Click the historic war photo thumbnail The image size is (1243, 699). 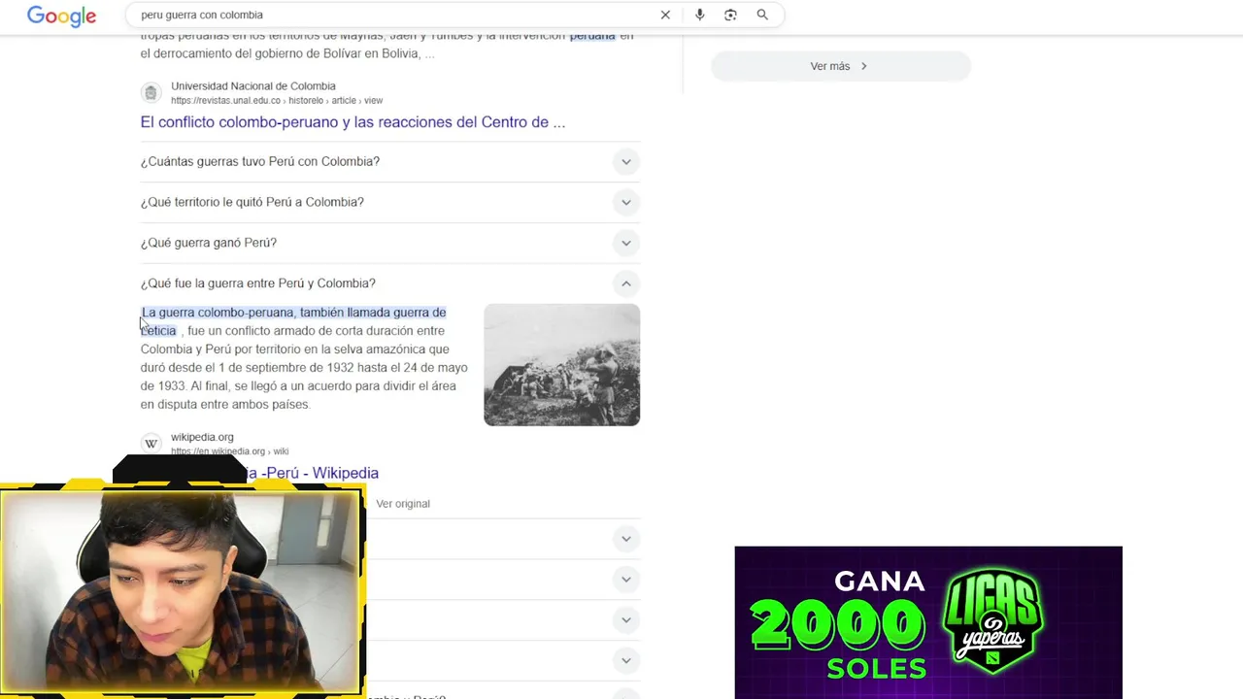[561, 365]
